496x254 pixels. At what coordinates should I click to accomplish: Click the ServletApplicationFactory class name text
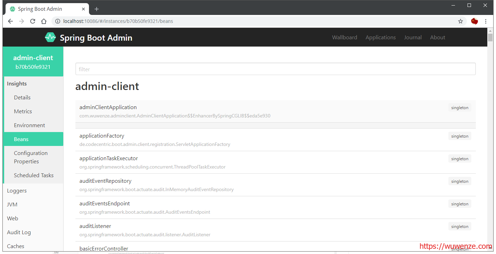click(x=155, y=144)
